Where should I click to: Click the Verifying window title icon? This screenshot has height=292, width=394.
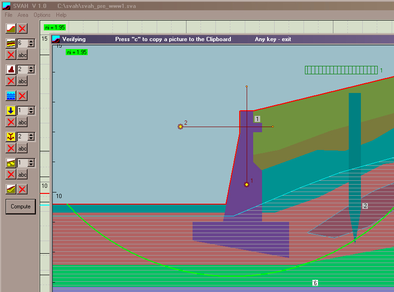(56, 39)
